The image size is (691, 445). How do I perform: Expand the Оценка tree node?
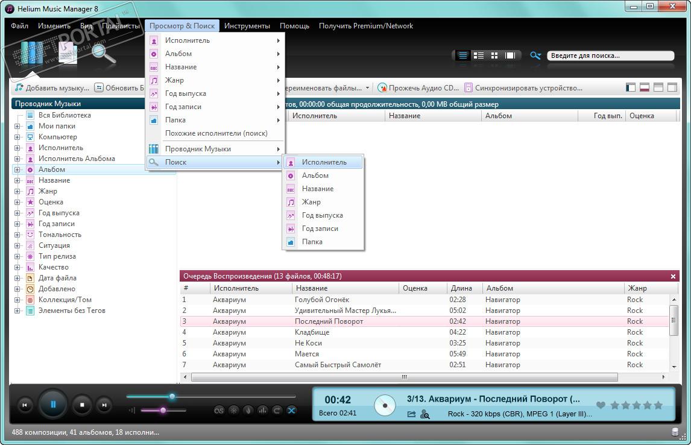tap(17, 202)
